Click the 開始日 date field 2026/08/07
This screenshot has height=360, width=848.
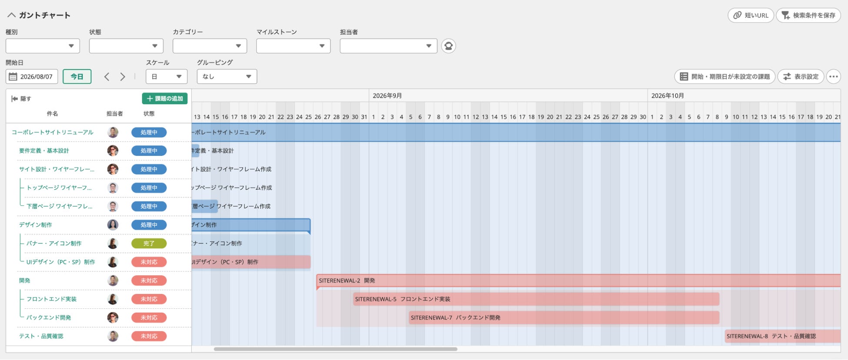point(32,77)
